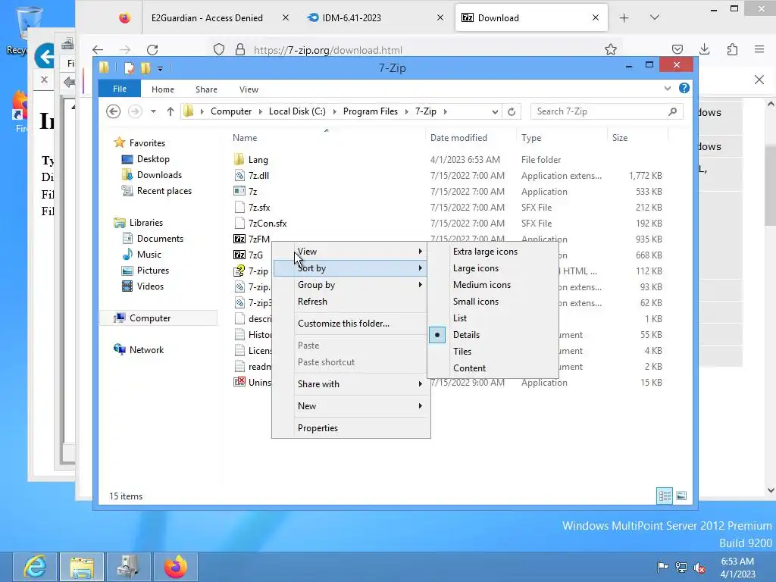The width and height of the screenshot is (776, 582).
Task: Click Local Disk (C:) breadcrumb
Action: point(297,111)
